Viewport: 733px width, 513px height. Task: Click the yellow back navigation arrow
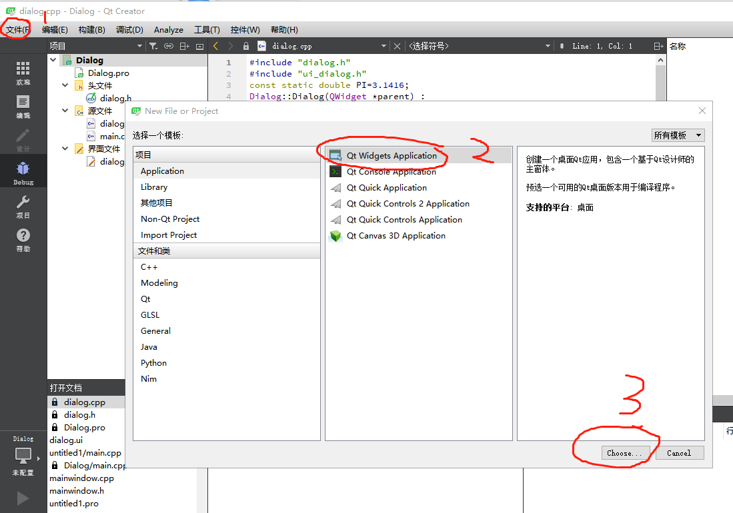[215, 45]
